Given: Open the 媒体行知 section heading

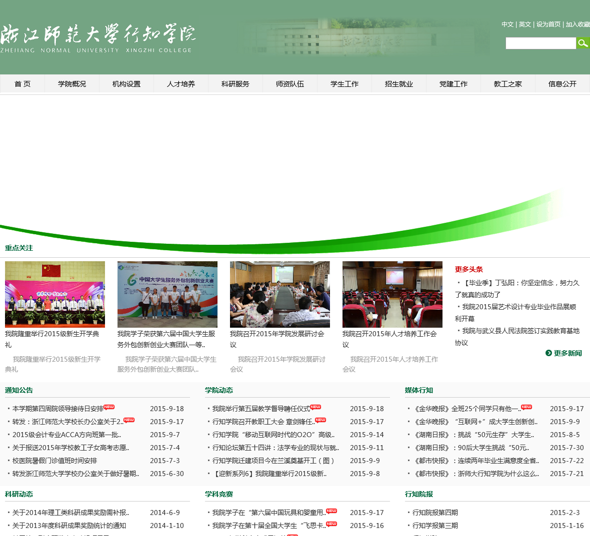Looking at the screenshot, I should tap(419, 390).
